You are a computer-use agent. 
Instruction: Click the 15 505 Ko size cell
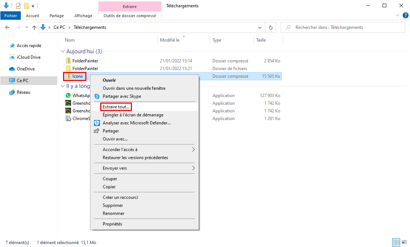tap(271, 76)
